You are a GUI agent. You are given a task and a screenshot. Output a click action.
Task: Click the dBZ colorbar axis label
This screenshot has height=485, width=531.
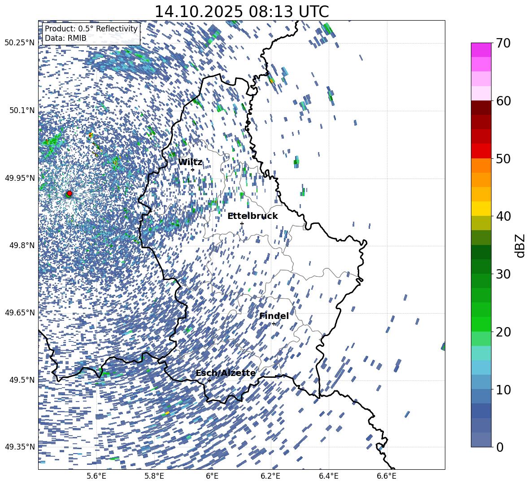(520, 245)
